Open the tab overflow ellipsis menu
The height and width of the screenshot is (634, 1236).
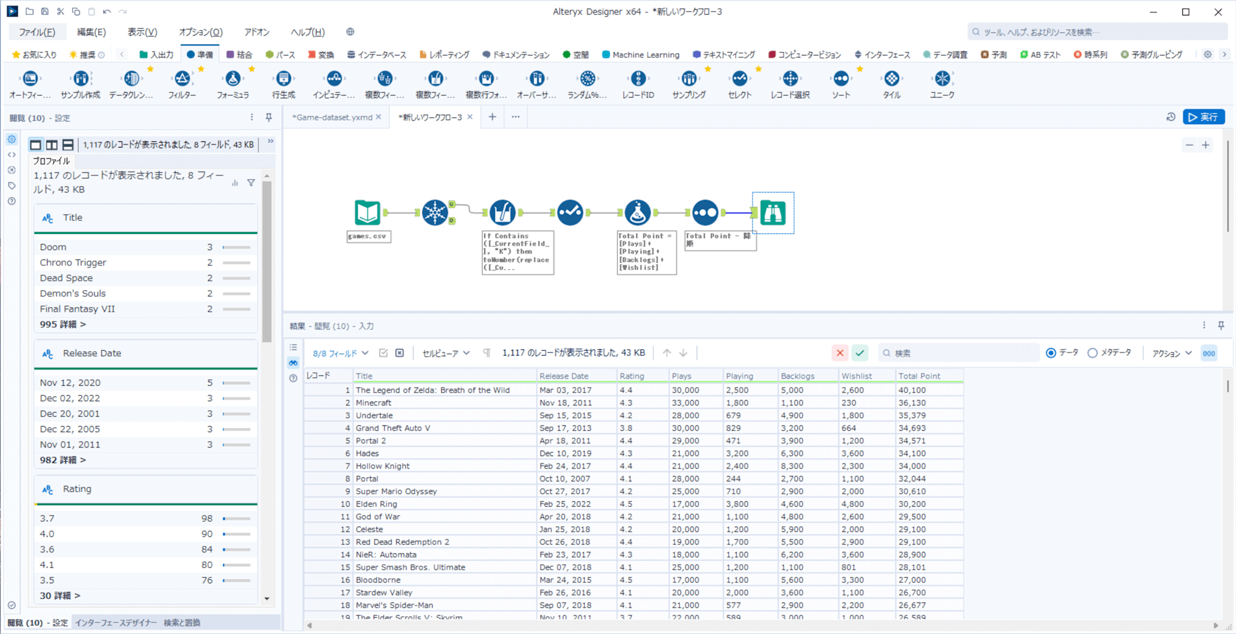tap(515, 117)
